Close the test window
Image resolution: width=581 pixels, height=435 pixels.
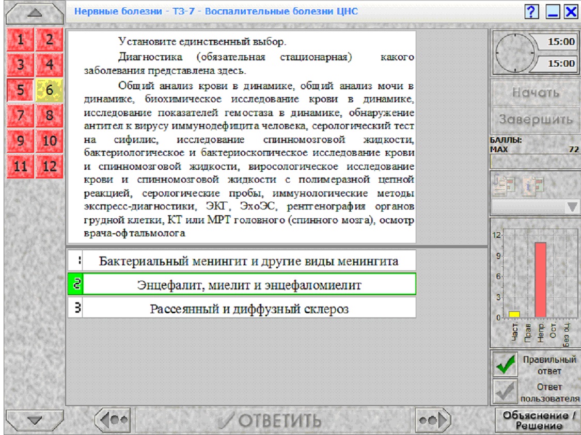click(x=571, y=11)
